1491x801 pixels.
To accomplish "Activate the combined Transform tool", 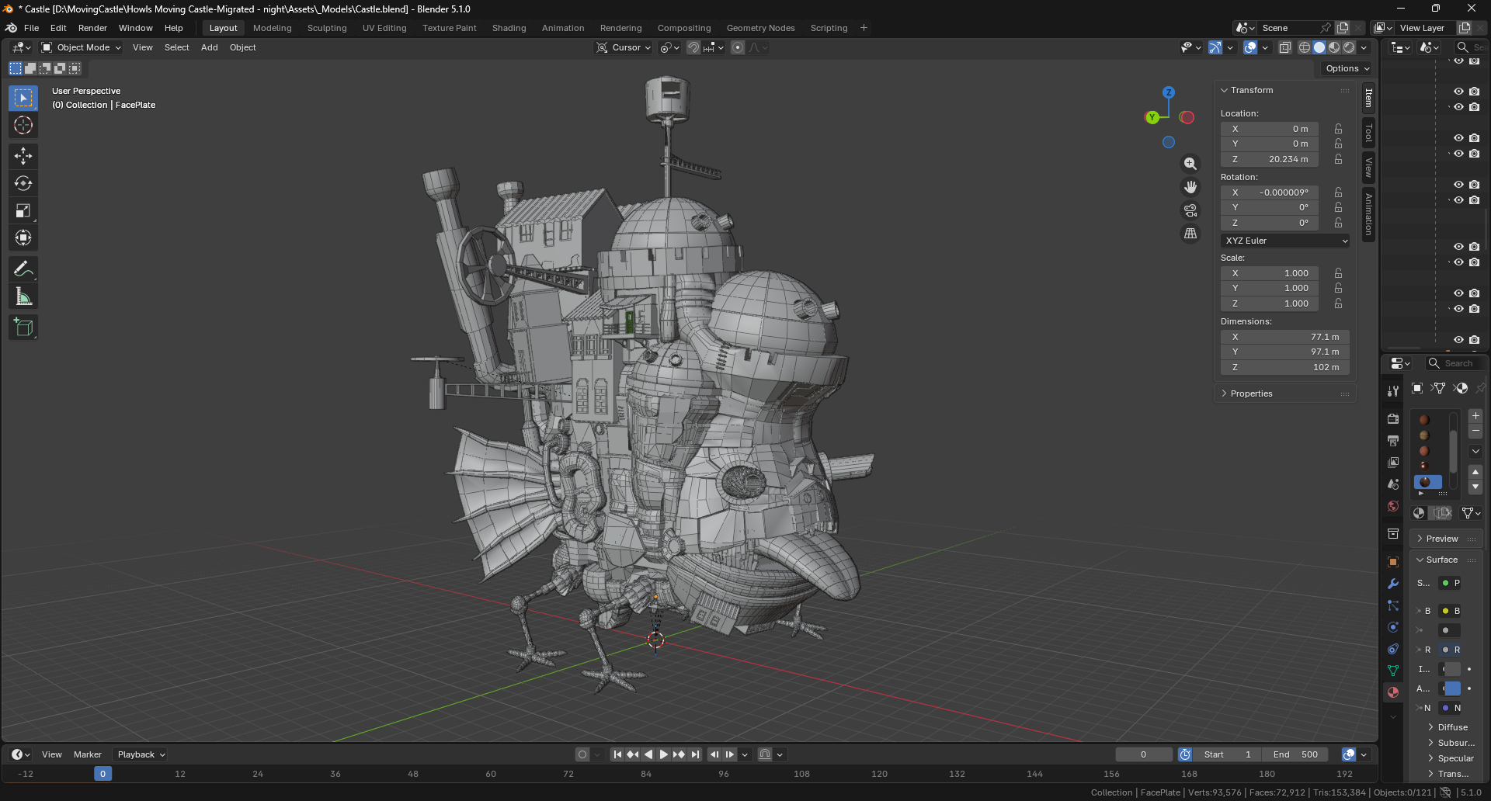I will (x=23, y=238).
